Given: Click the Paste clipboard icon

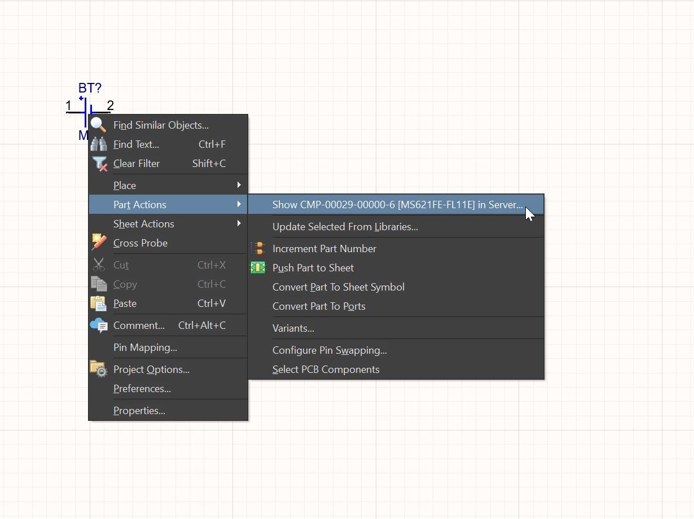Looking at the screenshot, I should pyautogui.click(x=99, y=303).
